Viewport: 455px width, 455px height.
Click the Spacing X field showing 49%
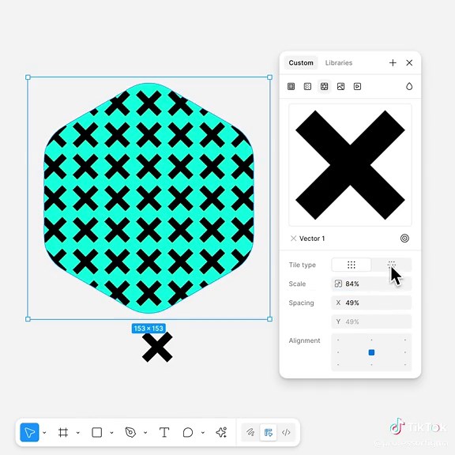point(371,303)
